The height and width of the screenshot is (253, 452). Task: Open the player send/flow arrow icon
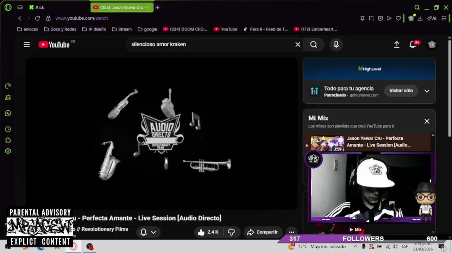[389, 18]
